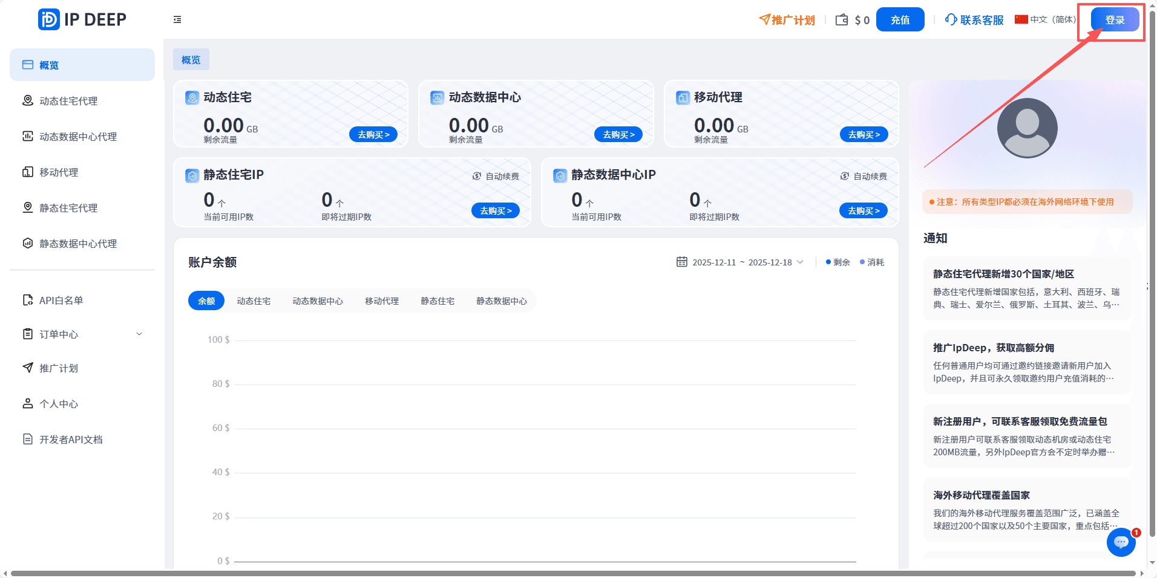Select the 移动代理 tab in 账户余额

coord(381,300)
